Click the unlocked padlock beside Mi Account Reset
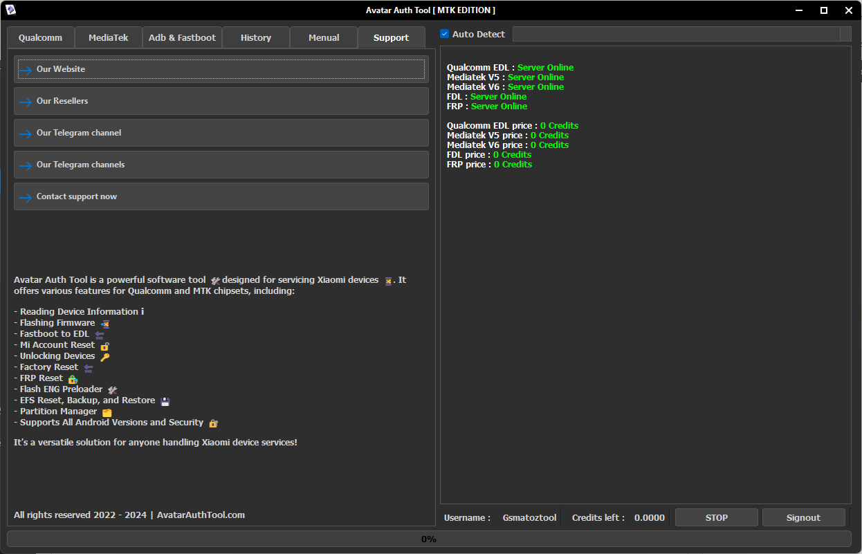Image resolution: width=862 pixels, height=554 pixels. (x=105, y=344)
